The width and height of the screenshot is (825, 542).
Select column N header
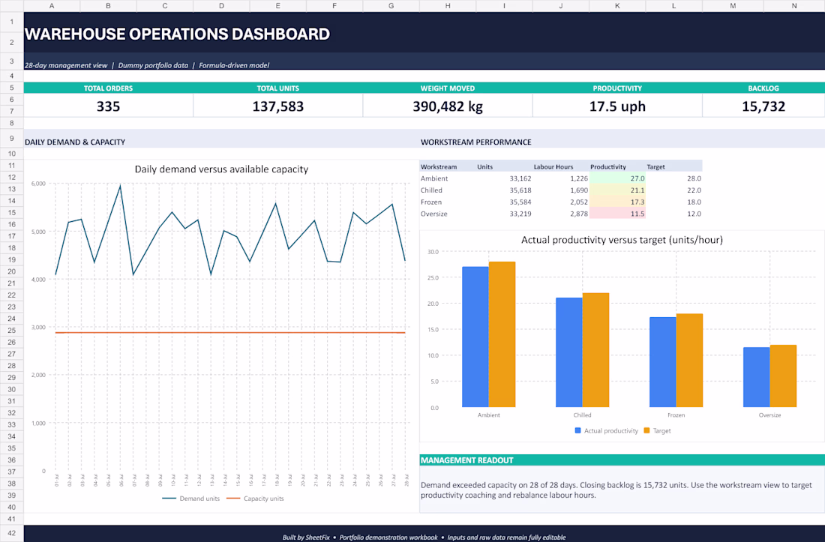(x=794, y=6)
